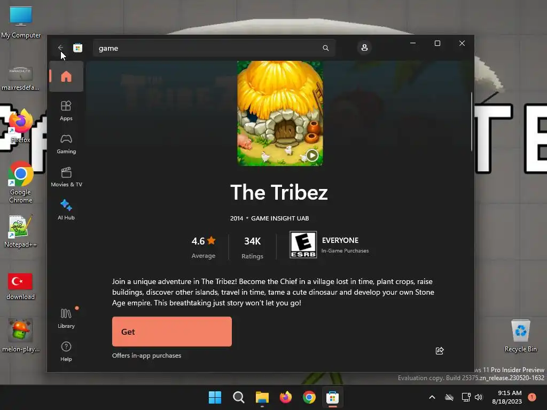
Task: Open the clock showing 9:15 AM
Action: pyautogui.click(x=507, y=397)
